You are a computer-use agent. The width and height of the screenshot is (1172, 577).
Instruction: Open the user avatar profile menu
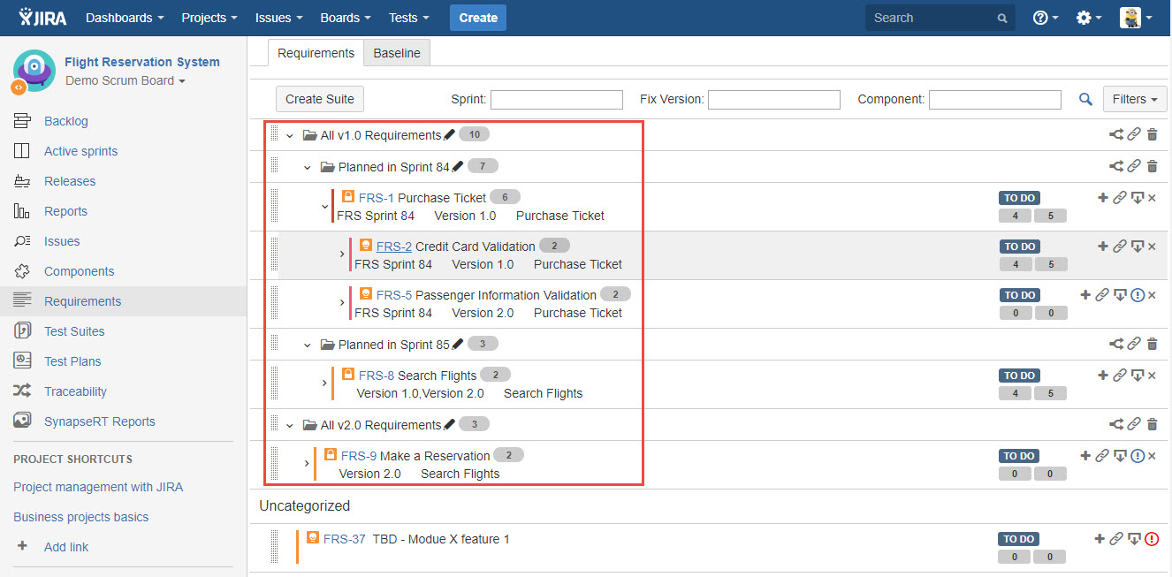coord(1136,18)
